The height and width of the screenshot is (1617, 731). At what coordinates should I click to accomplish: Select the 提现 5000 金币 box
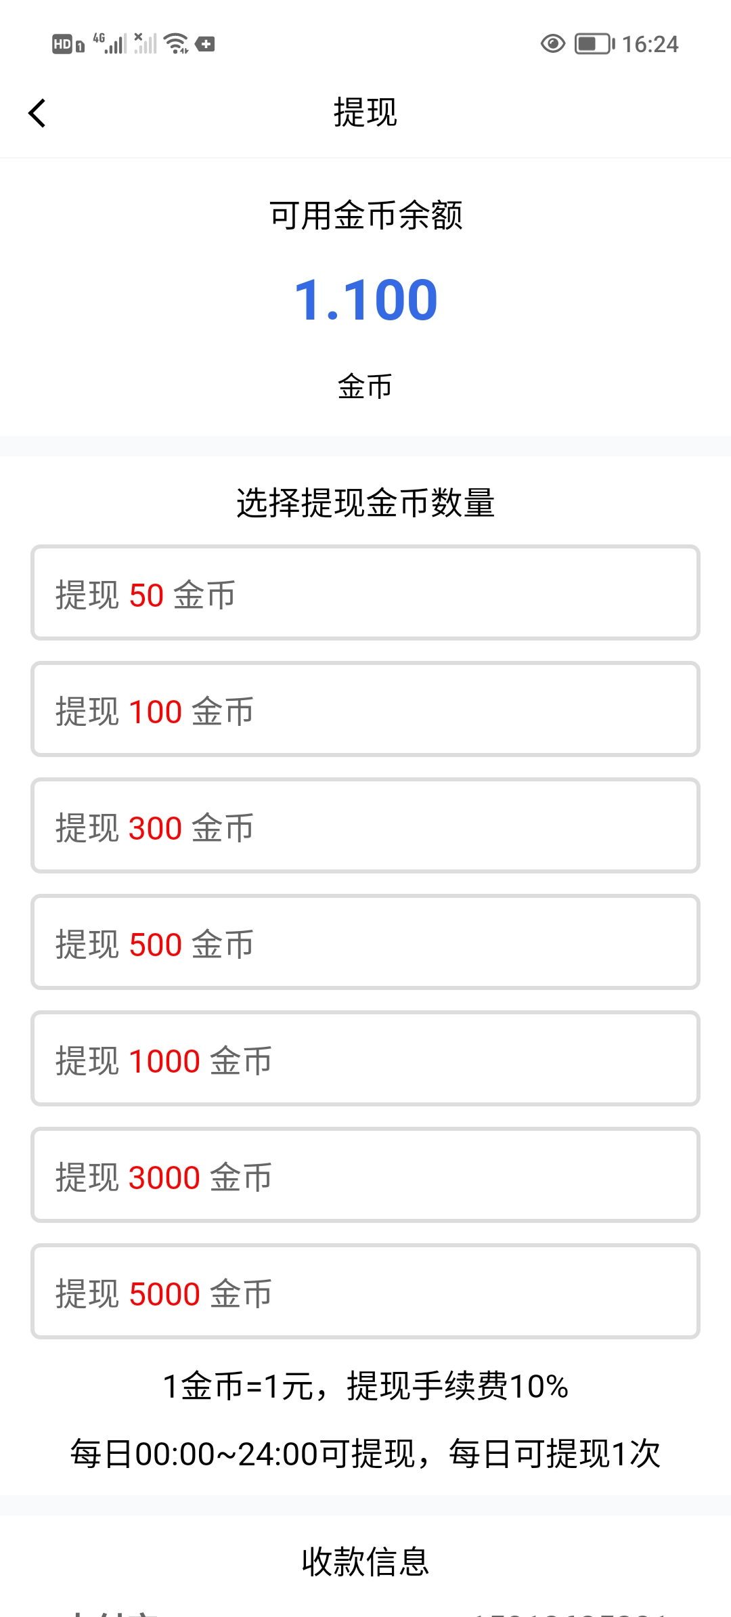pos(365,1292)
